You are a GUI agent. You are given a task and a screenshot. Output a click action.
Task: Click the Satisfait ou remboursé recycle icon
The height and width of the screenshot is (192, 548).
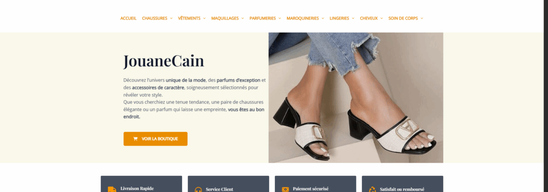(x=373, y=190)
